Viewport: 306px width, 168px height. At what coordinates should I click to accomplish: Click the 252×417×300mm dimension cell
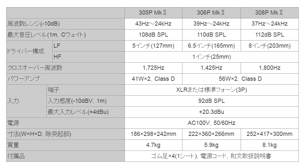click(270, 134)
